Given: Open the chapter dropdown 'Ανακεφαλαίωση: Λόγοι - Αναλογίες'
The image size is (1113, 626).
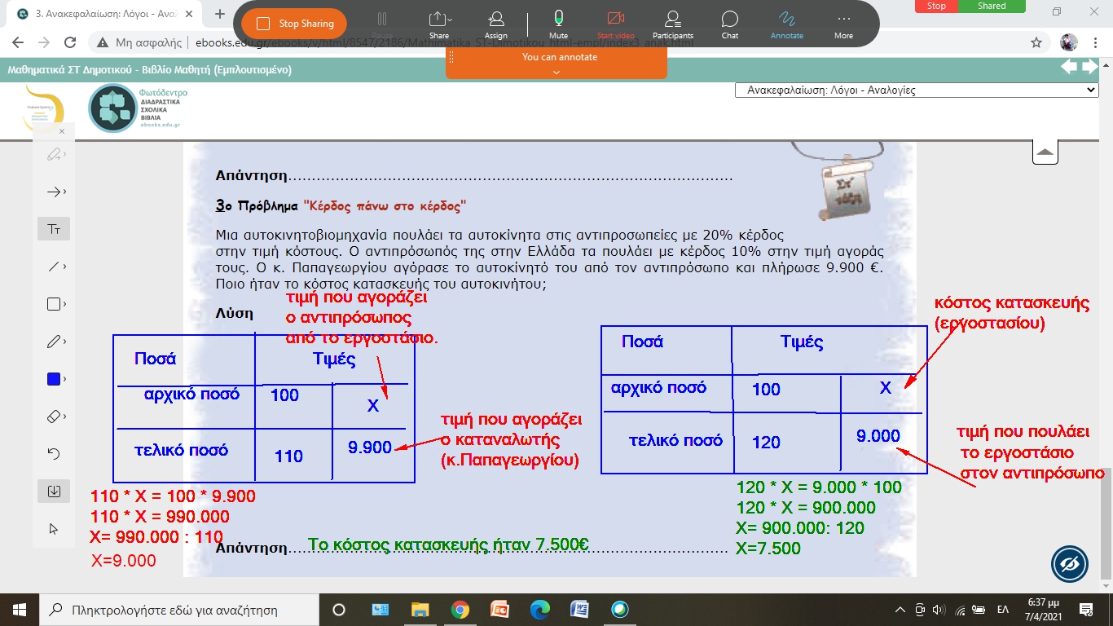Looking at the screenshot, I should tap(917, 90).
